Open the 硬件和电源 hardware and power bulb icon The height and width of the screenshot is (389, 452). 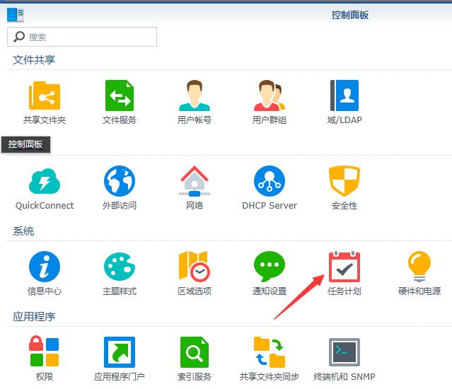tap(419, 267)
